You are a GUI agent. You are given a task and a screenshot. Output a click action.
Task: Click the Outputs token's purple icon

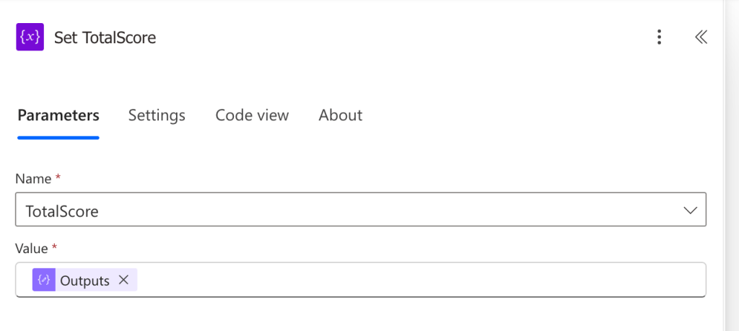click(x=43, y=281)
